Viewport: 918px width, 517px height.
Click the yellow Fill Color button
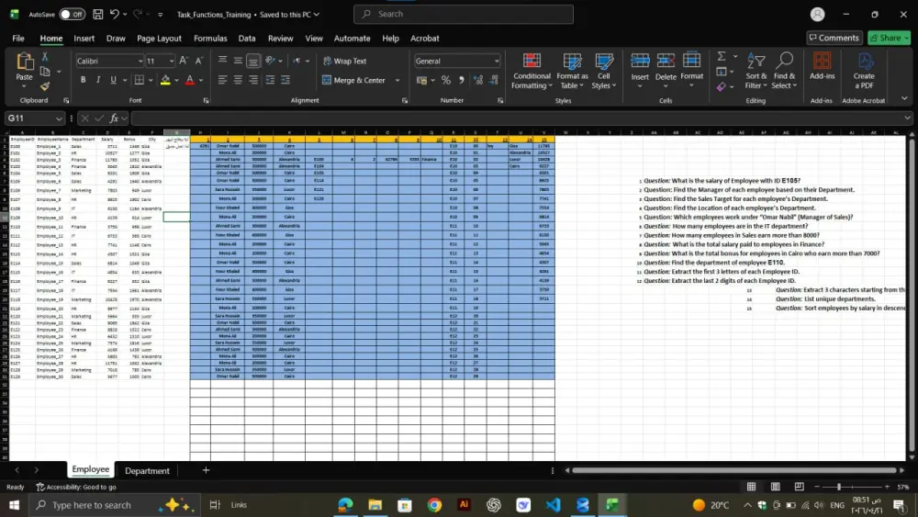point(165,80)
